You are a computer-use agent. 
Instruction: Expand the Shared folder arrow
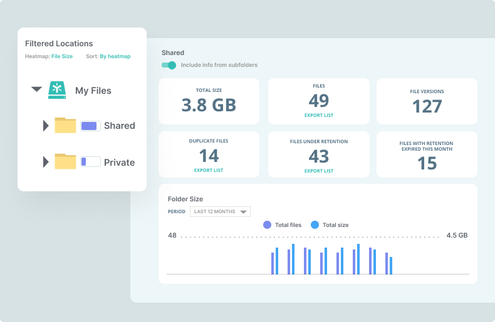point(46,126)
